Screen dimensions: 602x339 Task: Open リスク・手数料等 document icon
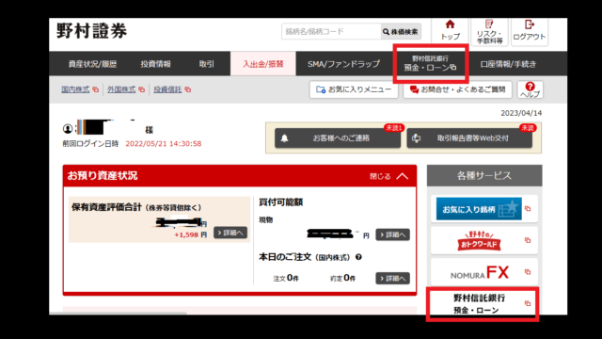point(489,24)
